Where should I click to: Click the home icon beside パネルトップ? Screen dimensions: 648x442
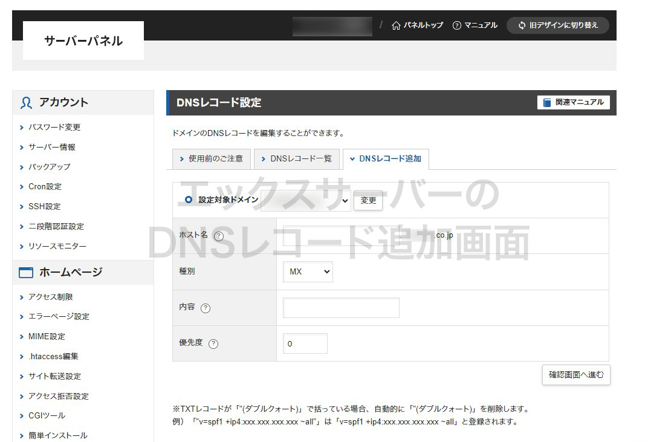[x=396, y=25]
